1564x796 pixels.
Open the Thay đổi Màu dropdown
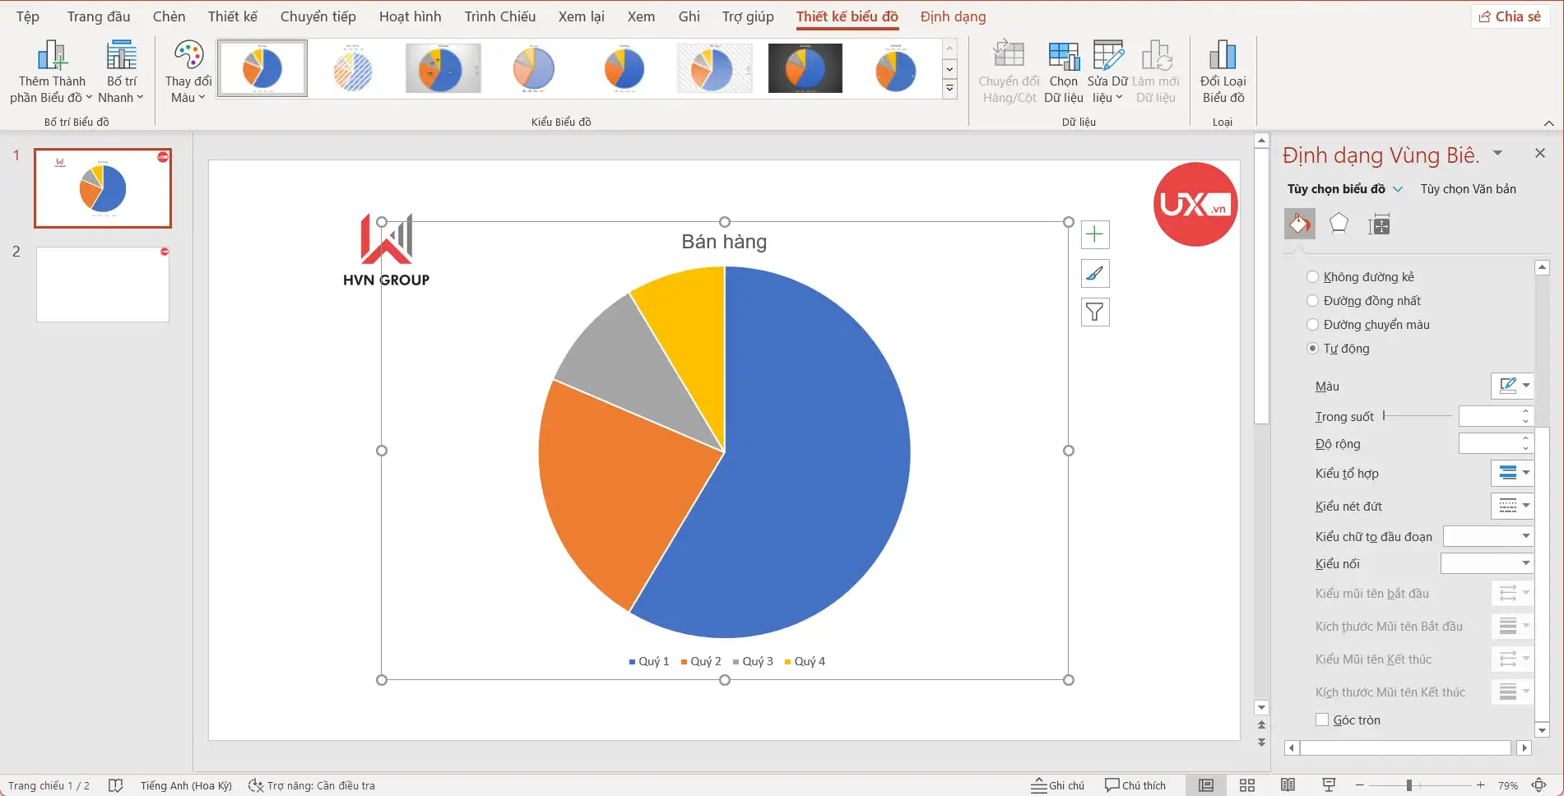pos(188,72)
